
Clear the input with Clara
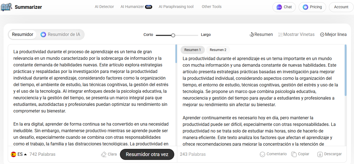109,154
